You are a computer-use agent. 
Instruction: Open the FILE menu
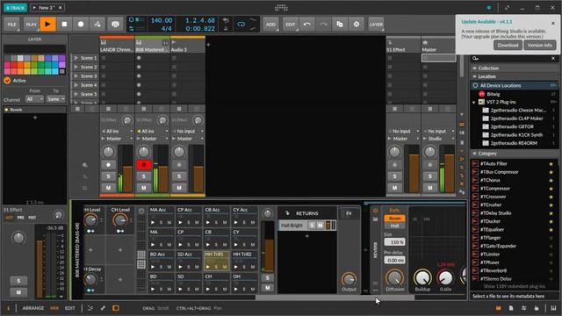tap(11, 24)
